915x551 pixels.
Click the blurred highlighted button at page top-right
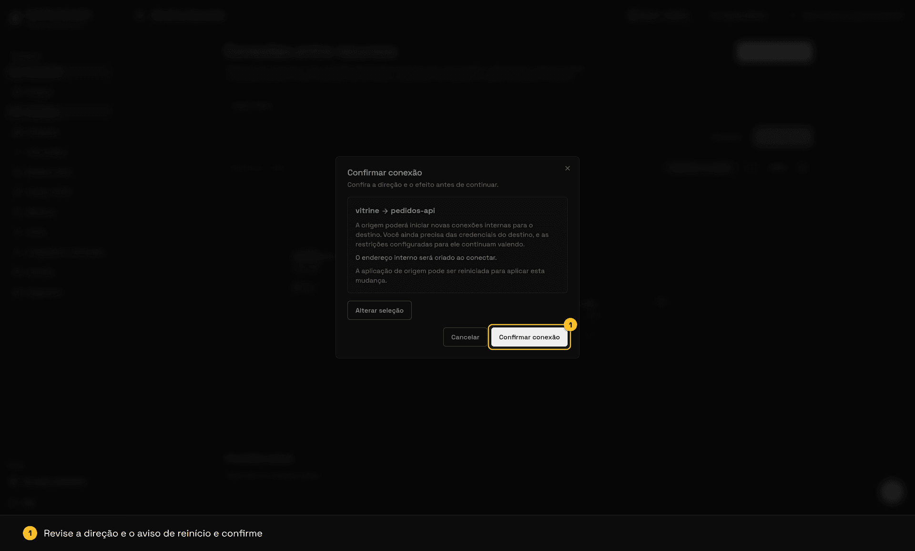774,51
